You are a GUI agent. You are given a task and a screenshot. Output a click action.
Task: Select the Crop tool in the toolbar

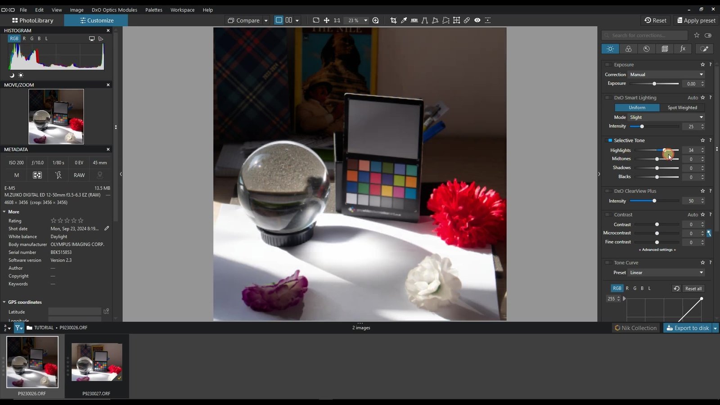[393, 20]
